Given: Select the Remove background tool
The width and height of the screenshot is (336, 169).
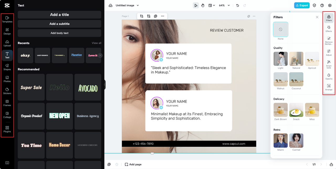Looking at the screenshot, I should 329,41.
